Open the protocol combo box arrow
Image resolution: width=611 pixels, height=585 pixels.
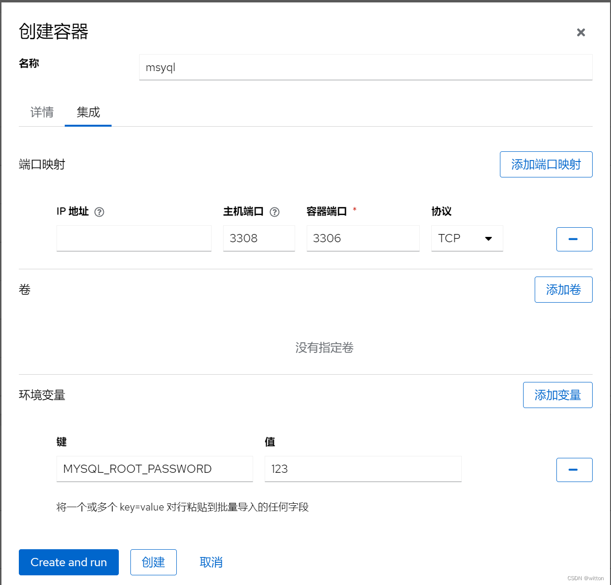click(488, 238)
